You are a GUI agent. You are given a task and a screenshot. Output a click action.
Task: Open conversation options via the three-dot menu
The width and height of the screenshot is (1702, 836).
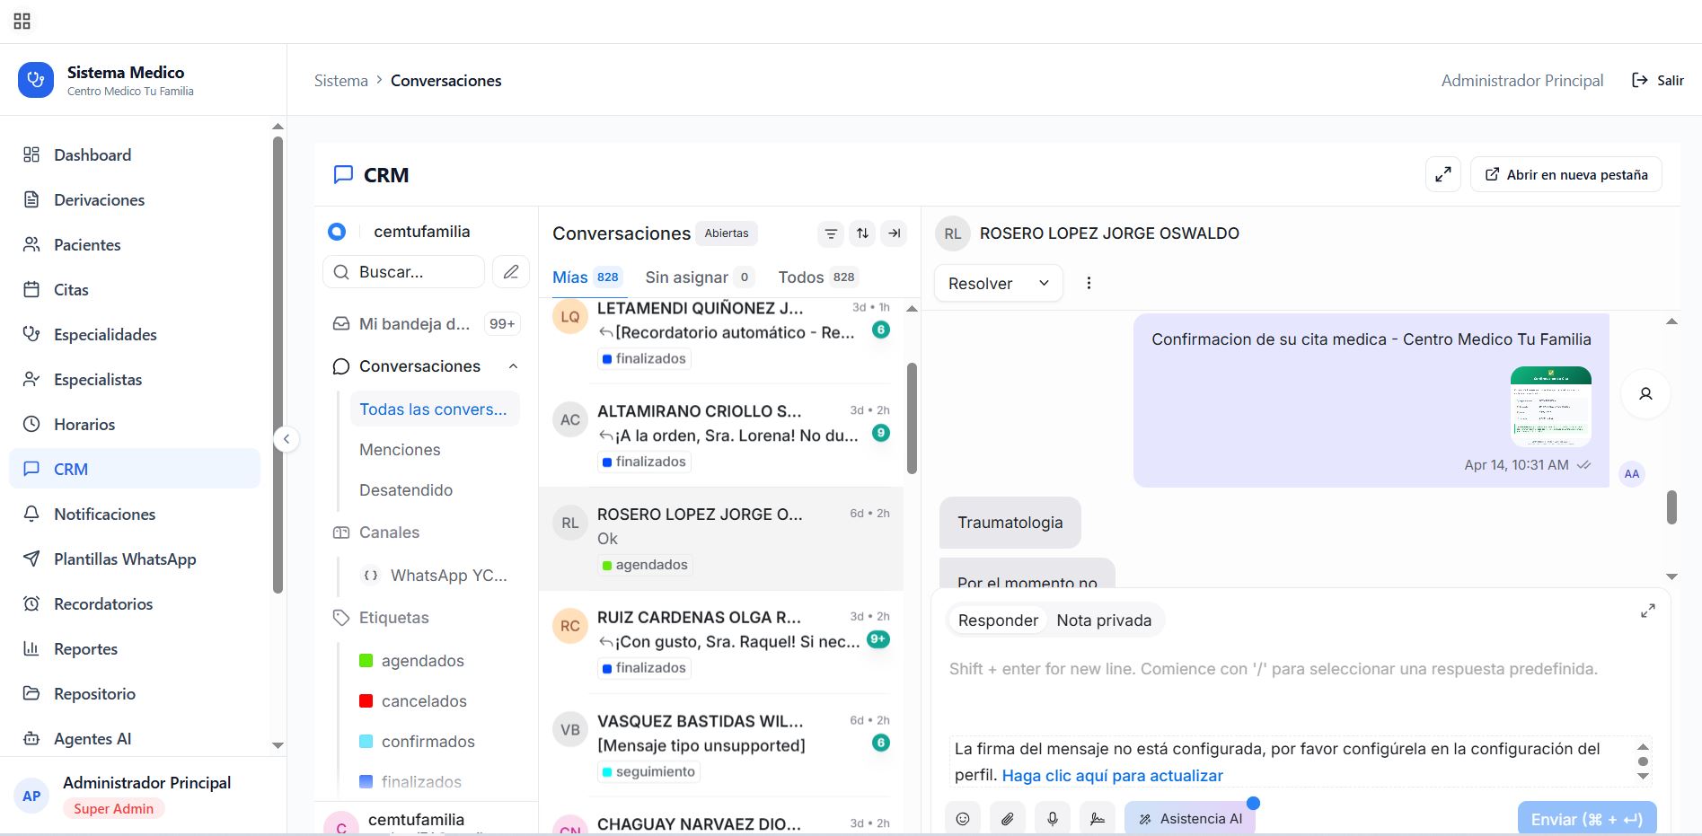point(1089,282)
